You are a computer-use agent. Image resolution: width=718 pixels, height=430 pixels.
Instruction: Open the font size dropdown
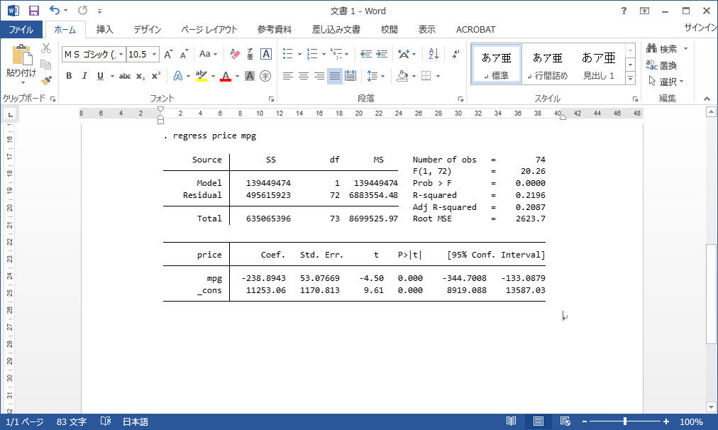pos(155,55)
